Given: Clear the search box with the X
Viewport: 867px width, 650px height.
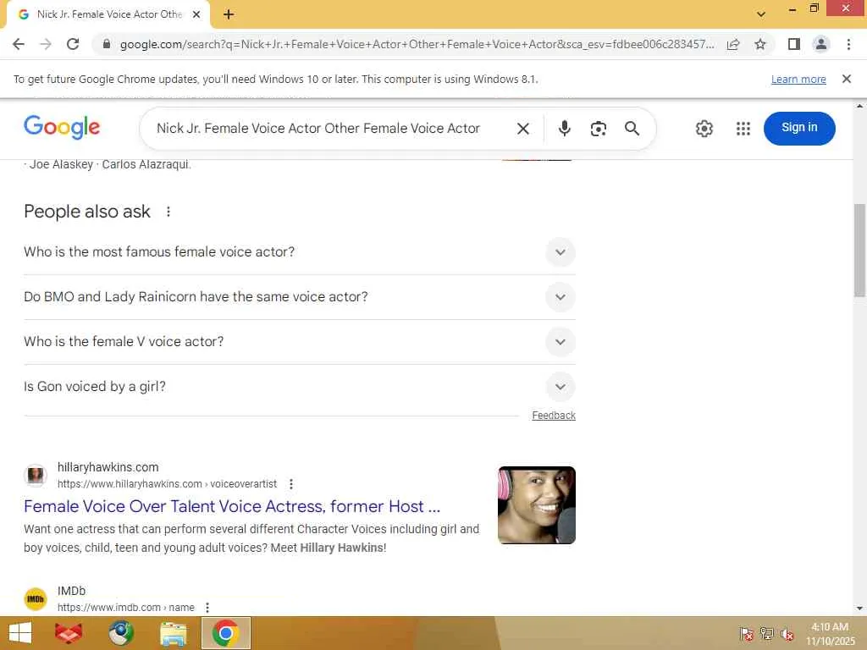Looking at the screenshot, I should pos(522,129).
